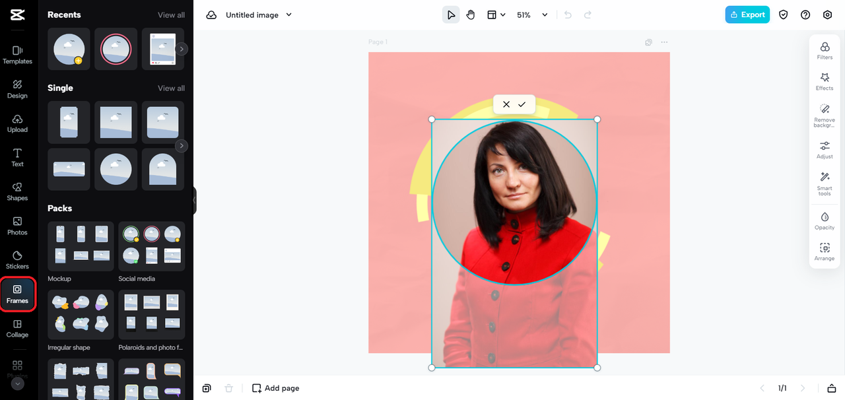This screenshot has height=400, width=845.
Task: Select the wide rectangle Single frame
Action: (69, 169)
